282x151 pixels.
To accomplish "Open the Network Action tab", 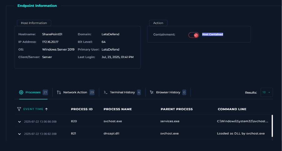I will click(x=75, y=93).
